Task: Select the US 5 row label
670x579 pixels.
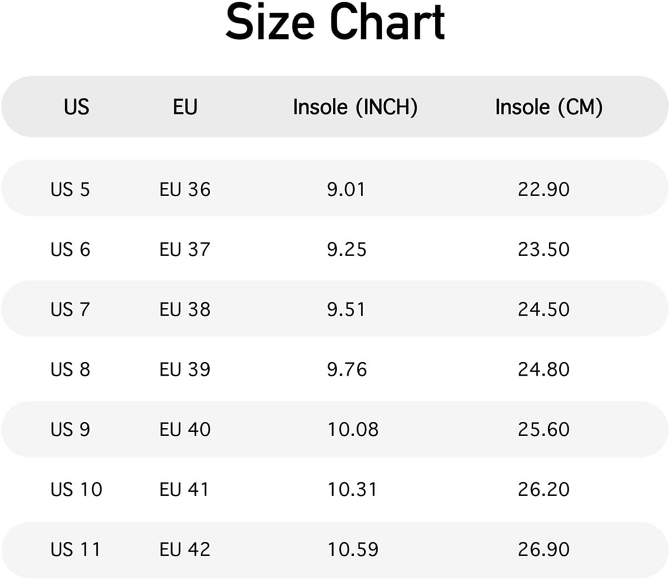Action: click(70, 189)
